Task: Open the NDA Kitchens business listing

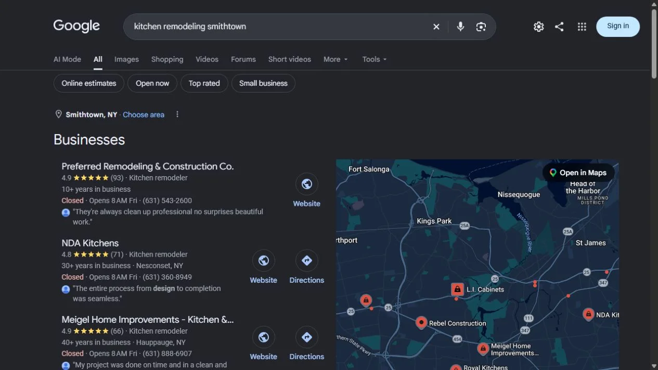Action: click(x=90, y=243)
